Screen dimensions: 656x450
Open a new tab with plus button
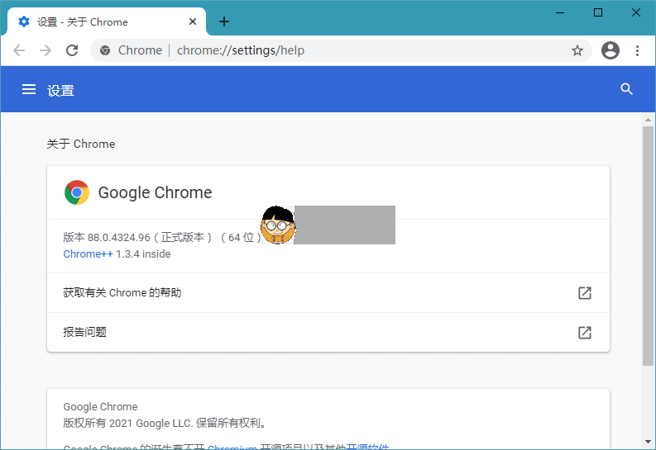click(224, 21)
